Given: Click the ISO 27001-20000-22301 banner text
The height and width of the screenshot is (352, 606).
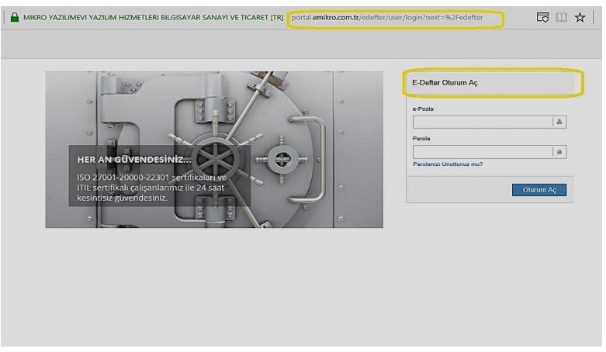Looking at the screenshot, I should click(151, 188).
